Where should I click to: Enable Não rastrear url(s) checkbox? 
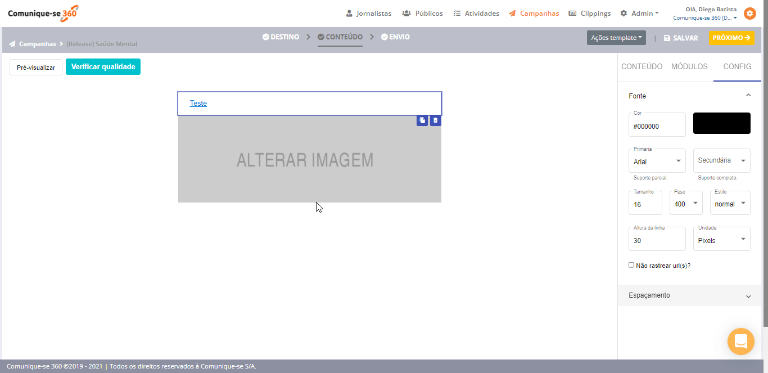click(631, 265)
